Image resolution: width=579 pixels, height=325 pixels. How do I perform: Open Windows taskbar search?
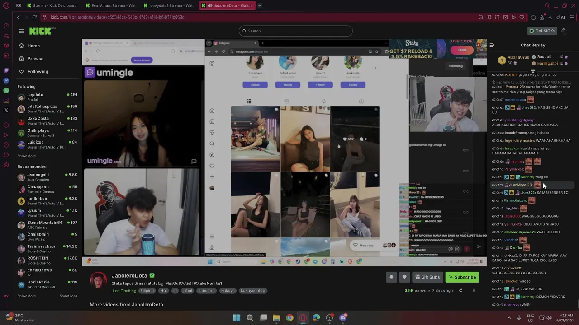[250, 318]
